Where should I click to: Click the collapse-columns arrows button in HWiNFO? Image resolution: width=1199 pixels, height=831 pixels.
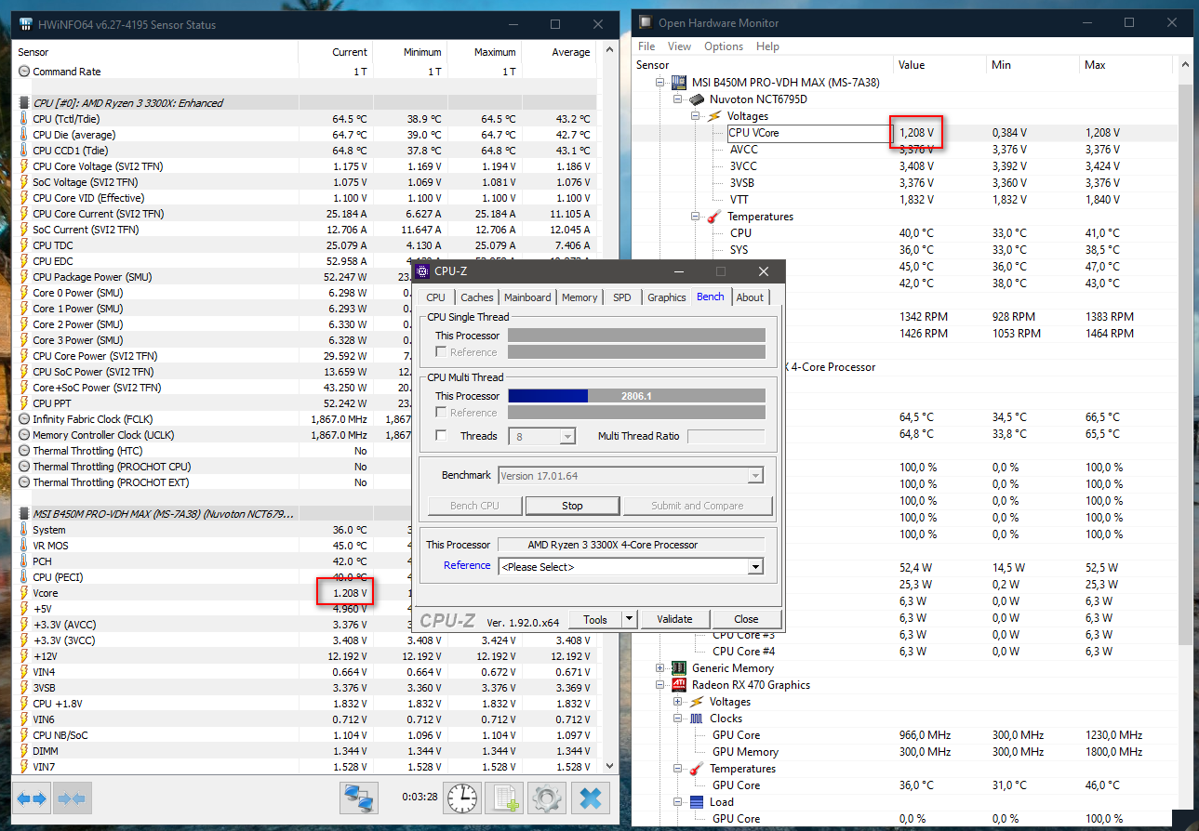(x=72, y=798)
